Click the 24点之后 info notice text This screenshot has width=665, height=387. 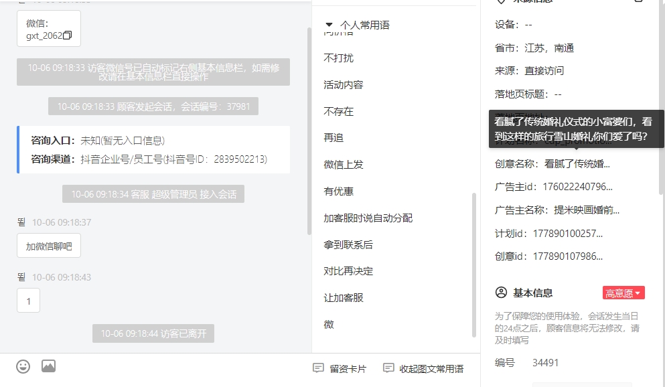click(567, 328)
